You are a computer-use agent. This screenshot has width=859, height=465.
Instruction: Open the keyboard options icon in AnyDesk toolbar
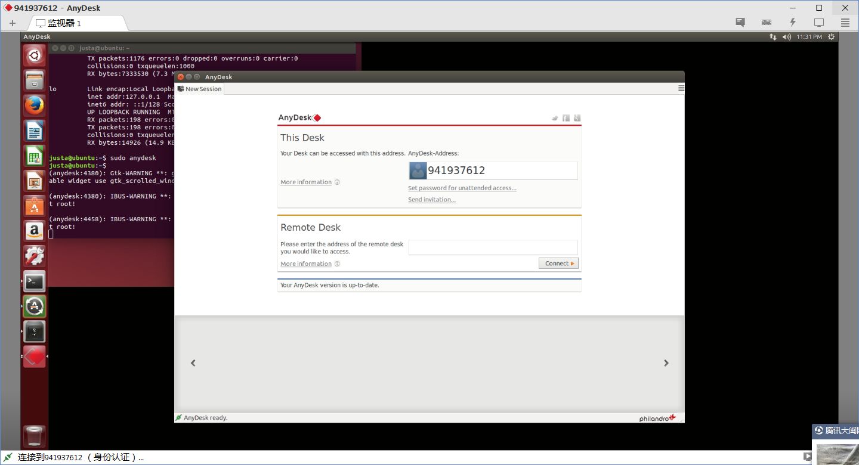pos(767,23)
